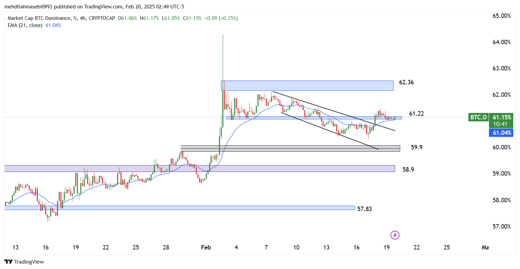Screen dimensions: 520x269
Task: Select the blue 62.36 resistance rectangle
Action: [x=307, y=86]
